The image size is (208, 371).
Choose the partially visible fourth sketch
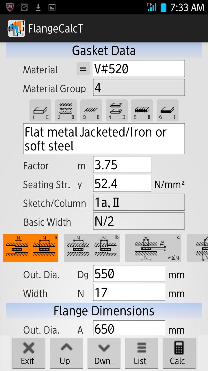click(197, 248)
